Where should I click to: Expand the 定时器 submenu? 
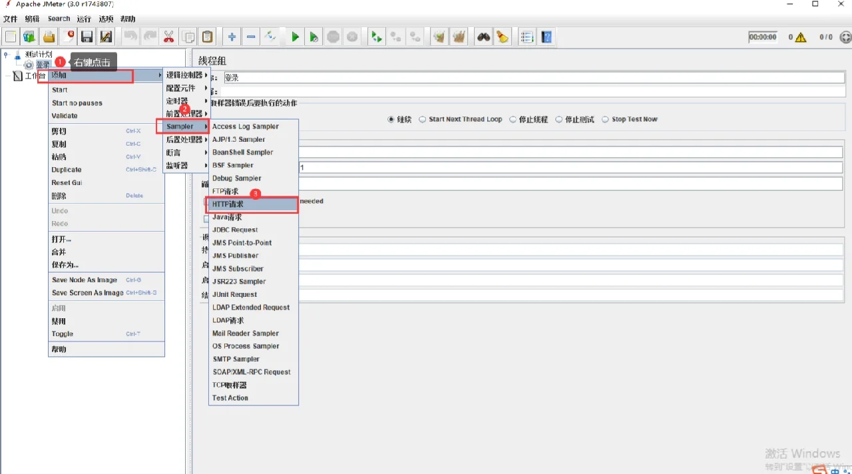coord(187,101)
